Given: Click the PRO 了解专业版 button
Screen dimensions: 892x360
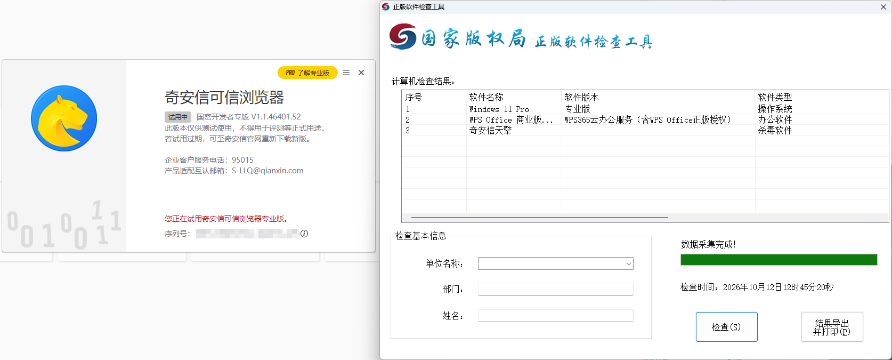Looking at the screenshot, I should 307,73.
